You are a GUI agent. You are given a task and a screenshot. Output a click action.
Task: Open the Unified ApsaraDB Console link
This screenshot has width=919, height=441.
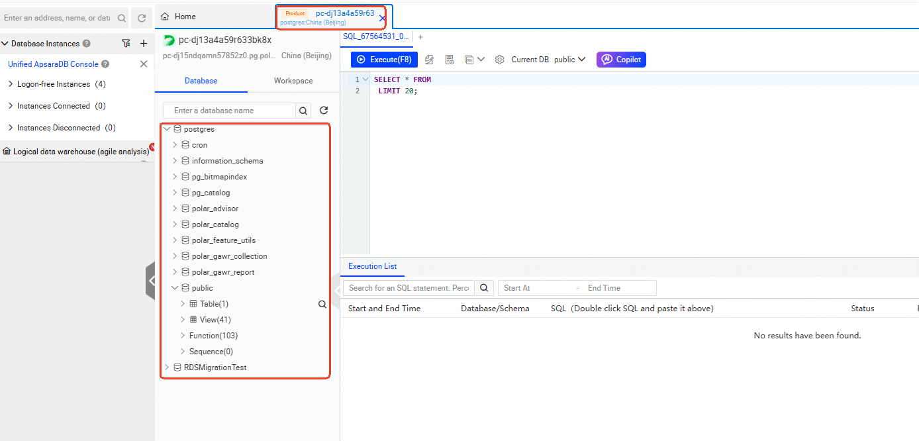pyautogui.click(x=53, y=64)
